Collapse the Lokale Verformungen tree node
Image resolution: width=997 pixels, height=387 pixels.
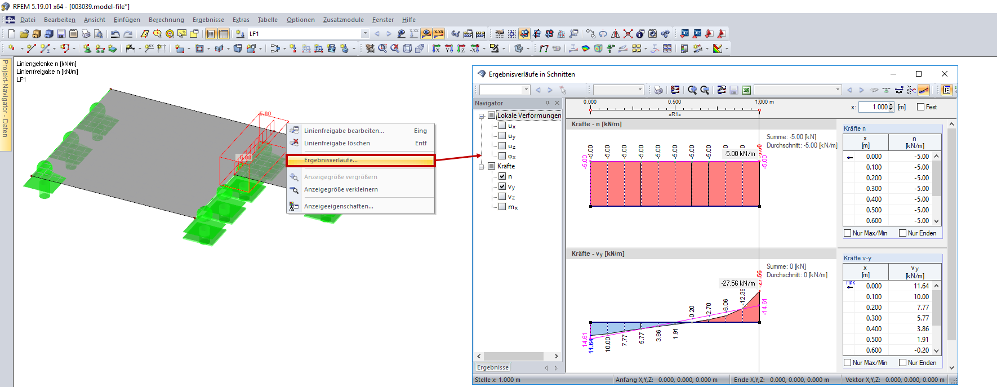482,116
